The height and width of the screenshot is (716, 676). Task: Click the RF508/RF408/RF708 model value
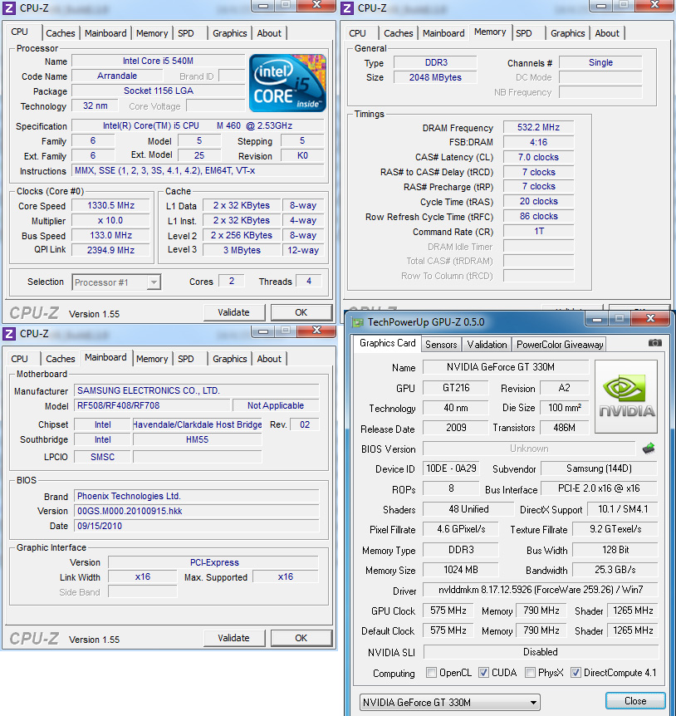152,405
